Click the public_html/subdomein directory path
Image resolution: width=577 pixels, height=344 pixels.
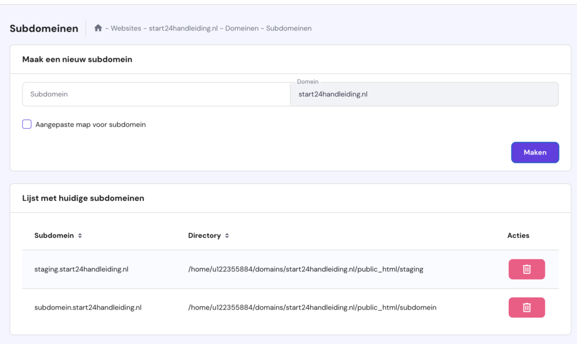point(312,308)
